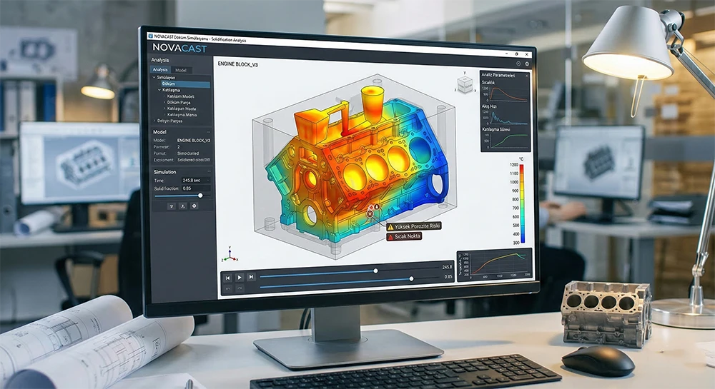Select the Analysis tab

pos(159,70)
